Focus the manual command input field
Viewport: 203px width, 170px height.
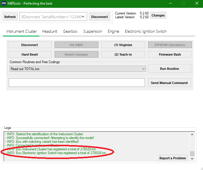(x=77, y=83)
